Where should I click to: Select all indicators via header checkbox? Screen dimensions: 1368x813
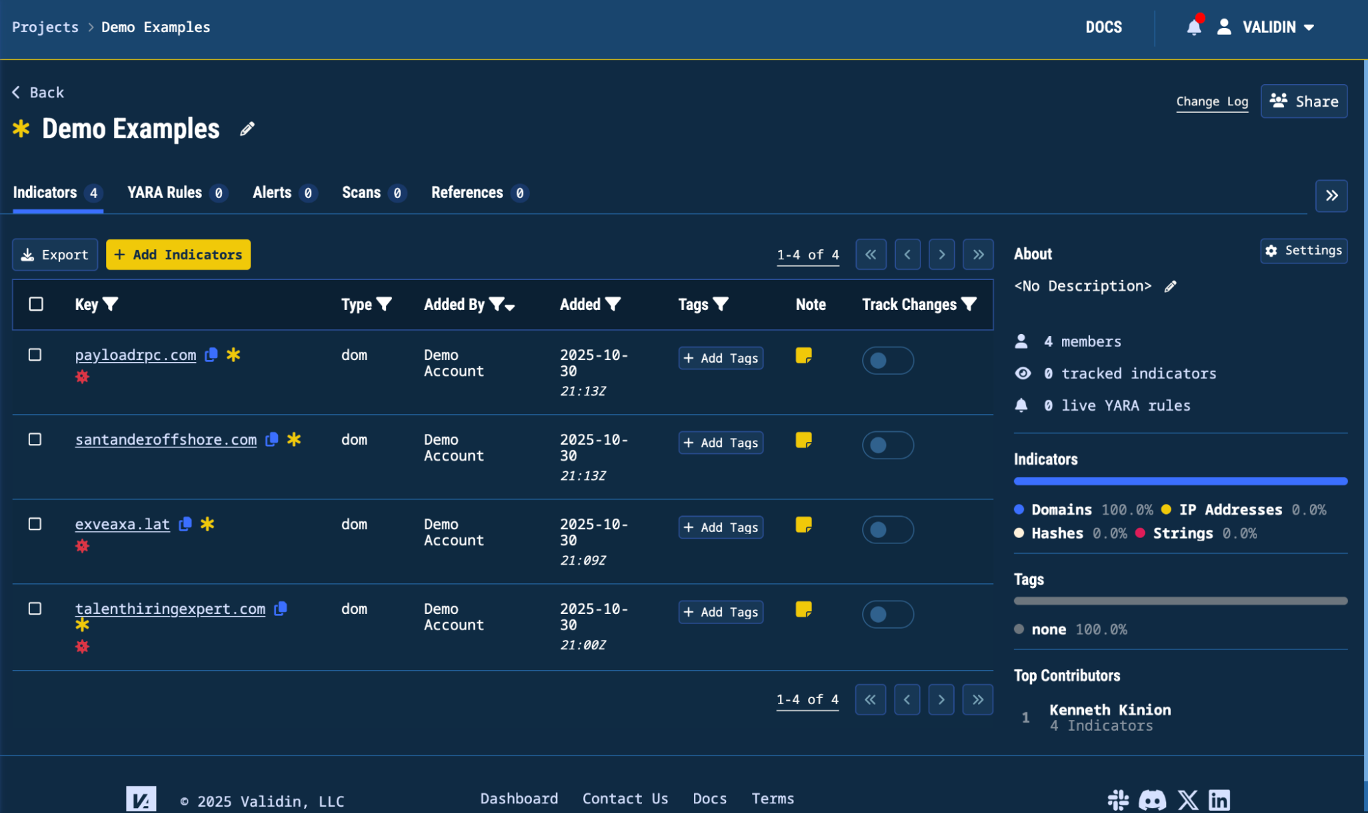point(36,305)
